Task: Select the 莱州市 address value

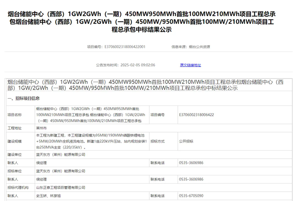Action: (41, 128)
